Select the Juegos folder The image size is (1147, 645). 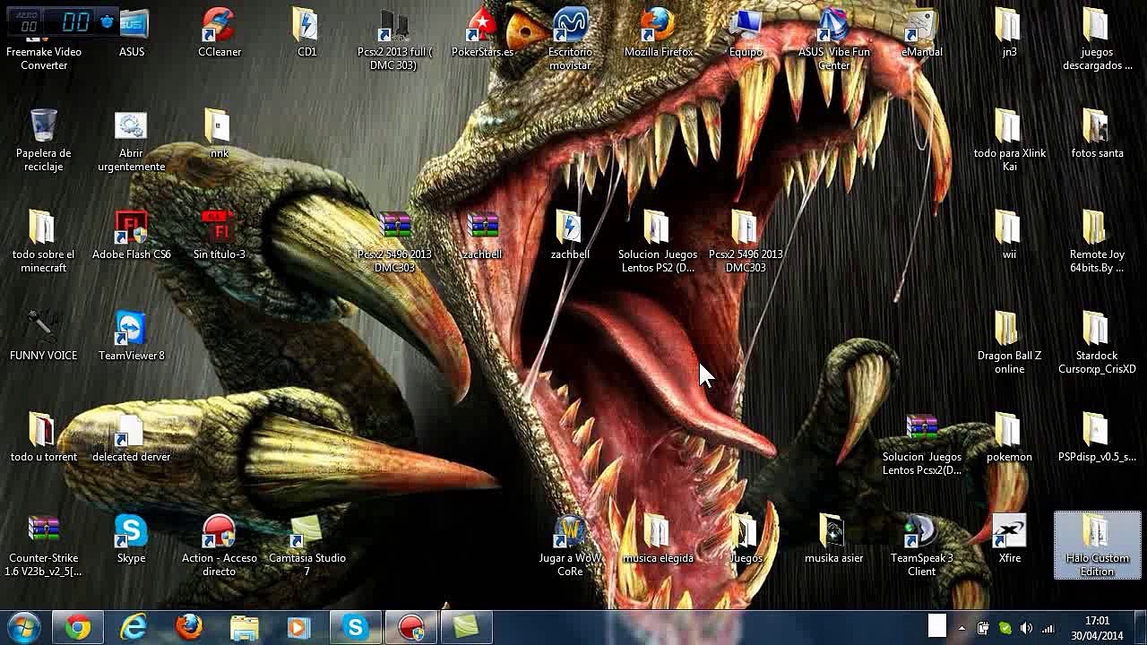pos(746,539)
